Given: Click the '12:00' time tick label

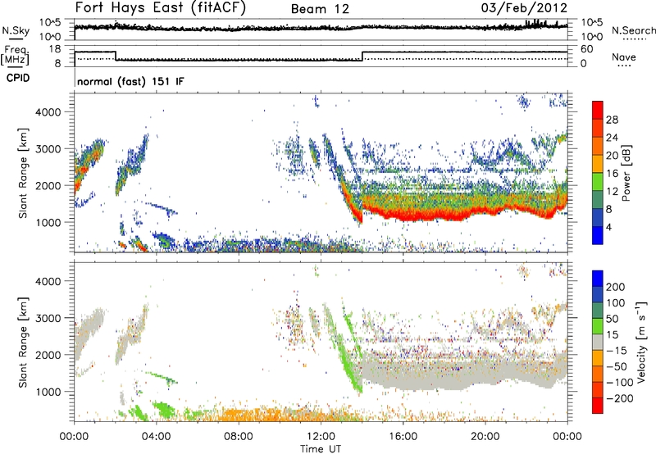Looking at the screenshot, I should pos(321,437).
